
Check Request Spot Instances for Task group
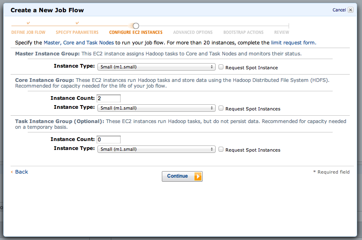coord(221,150)
